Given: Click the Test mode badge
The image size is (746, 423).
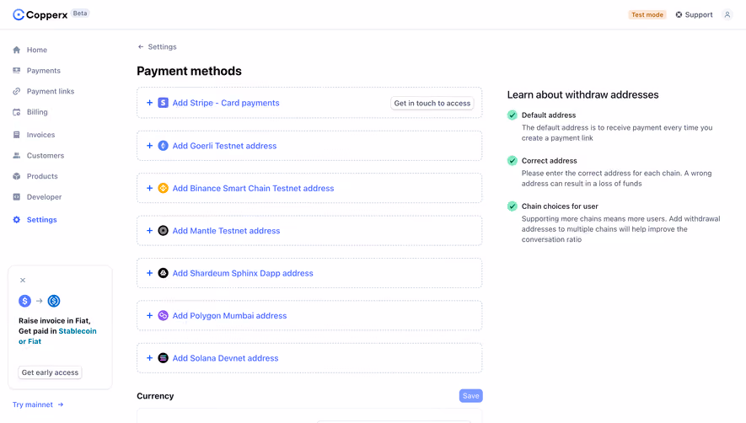Looking at the screenshot, I should [x=647, y=15].
